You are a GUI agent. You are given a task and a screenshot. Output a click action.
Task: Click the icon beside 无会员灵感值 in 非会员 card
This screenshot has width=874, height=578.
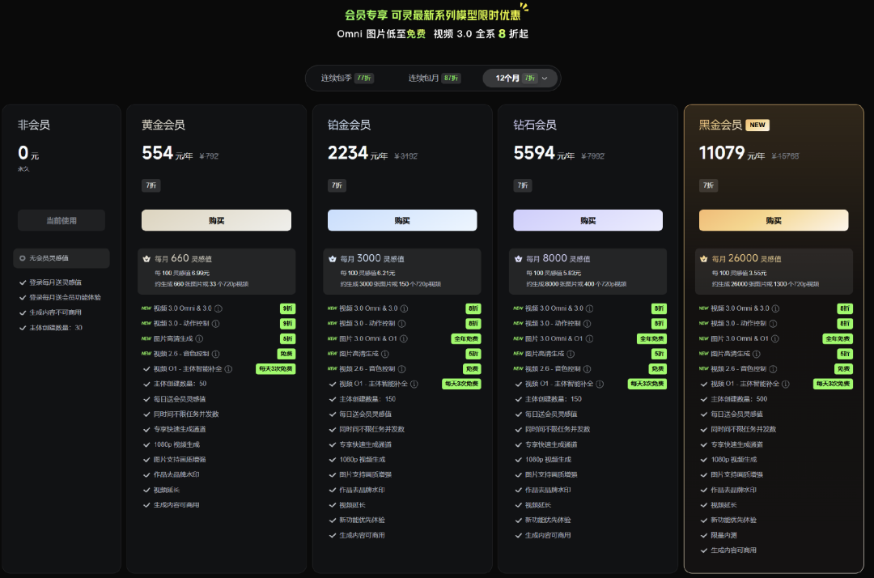click(x=23, y=258)
